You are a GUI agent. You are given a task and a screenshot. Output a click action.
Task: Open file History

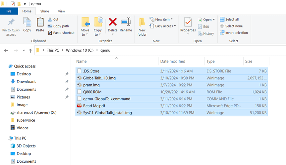[x=206, y=33]
